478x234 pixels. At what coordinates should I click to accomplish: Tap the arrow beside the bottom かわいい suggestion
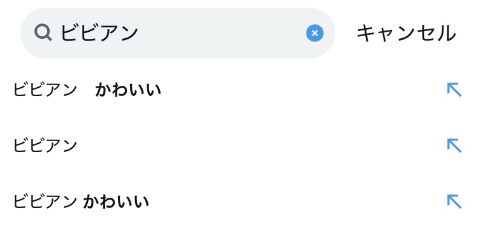coord(454,202)
